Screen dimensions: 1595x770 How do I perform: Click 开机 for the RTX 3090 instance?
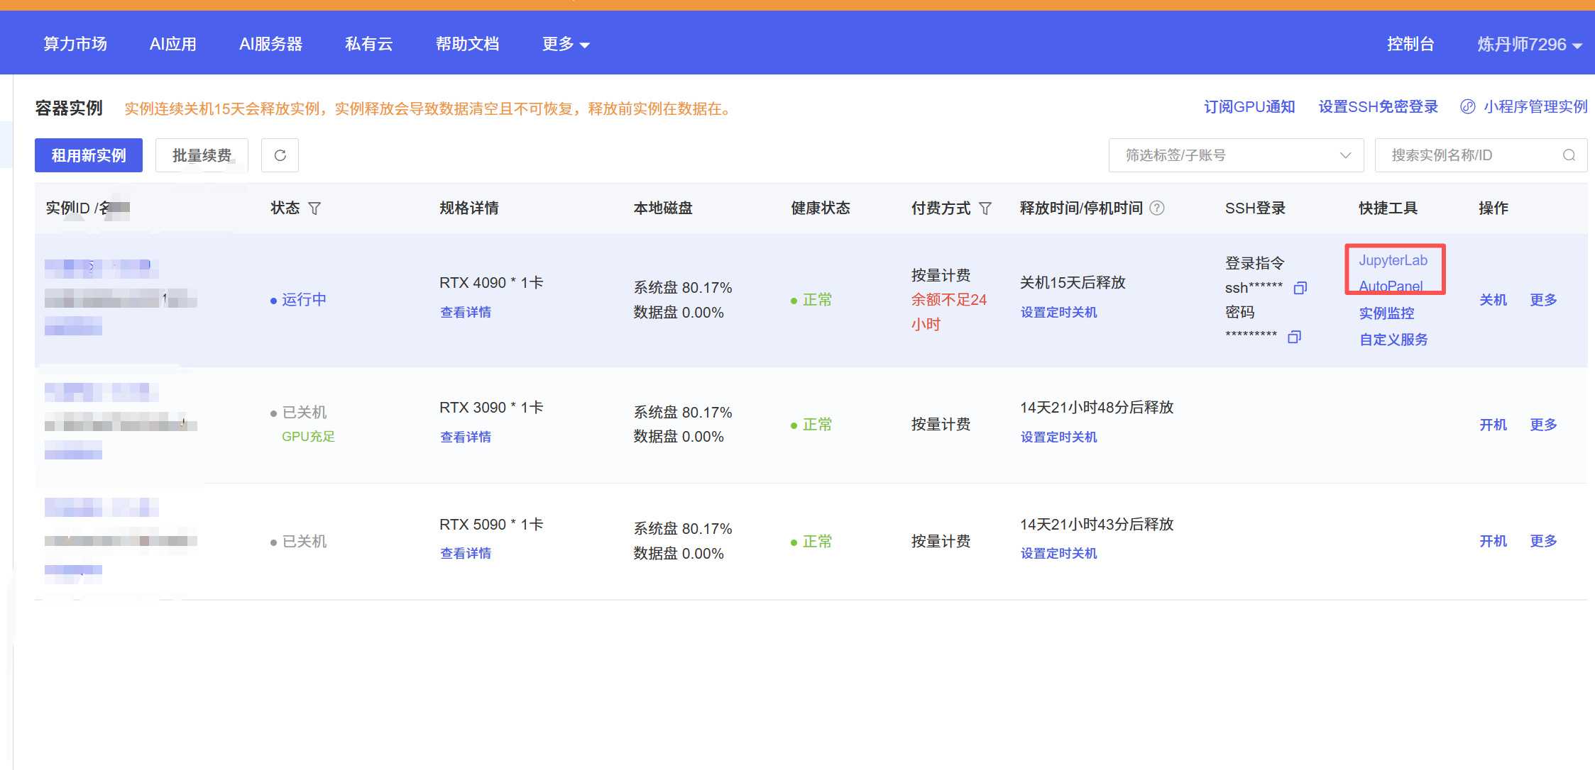[x=1493, y=425]
